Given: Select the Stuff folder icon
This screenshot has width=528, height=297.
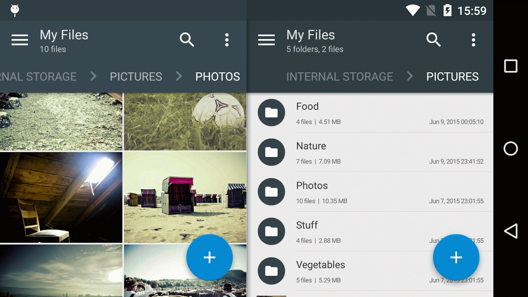Looking at the screenshot, I should [271, 231].
